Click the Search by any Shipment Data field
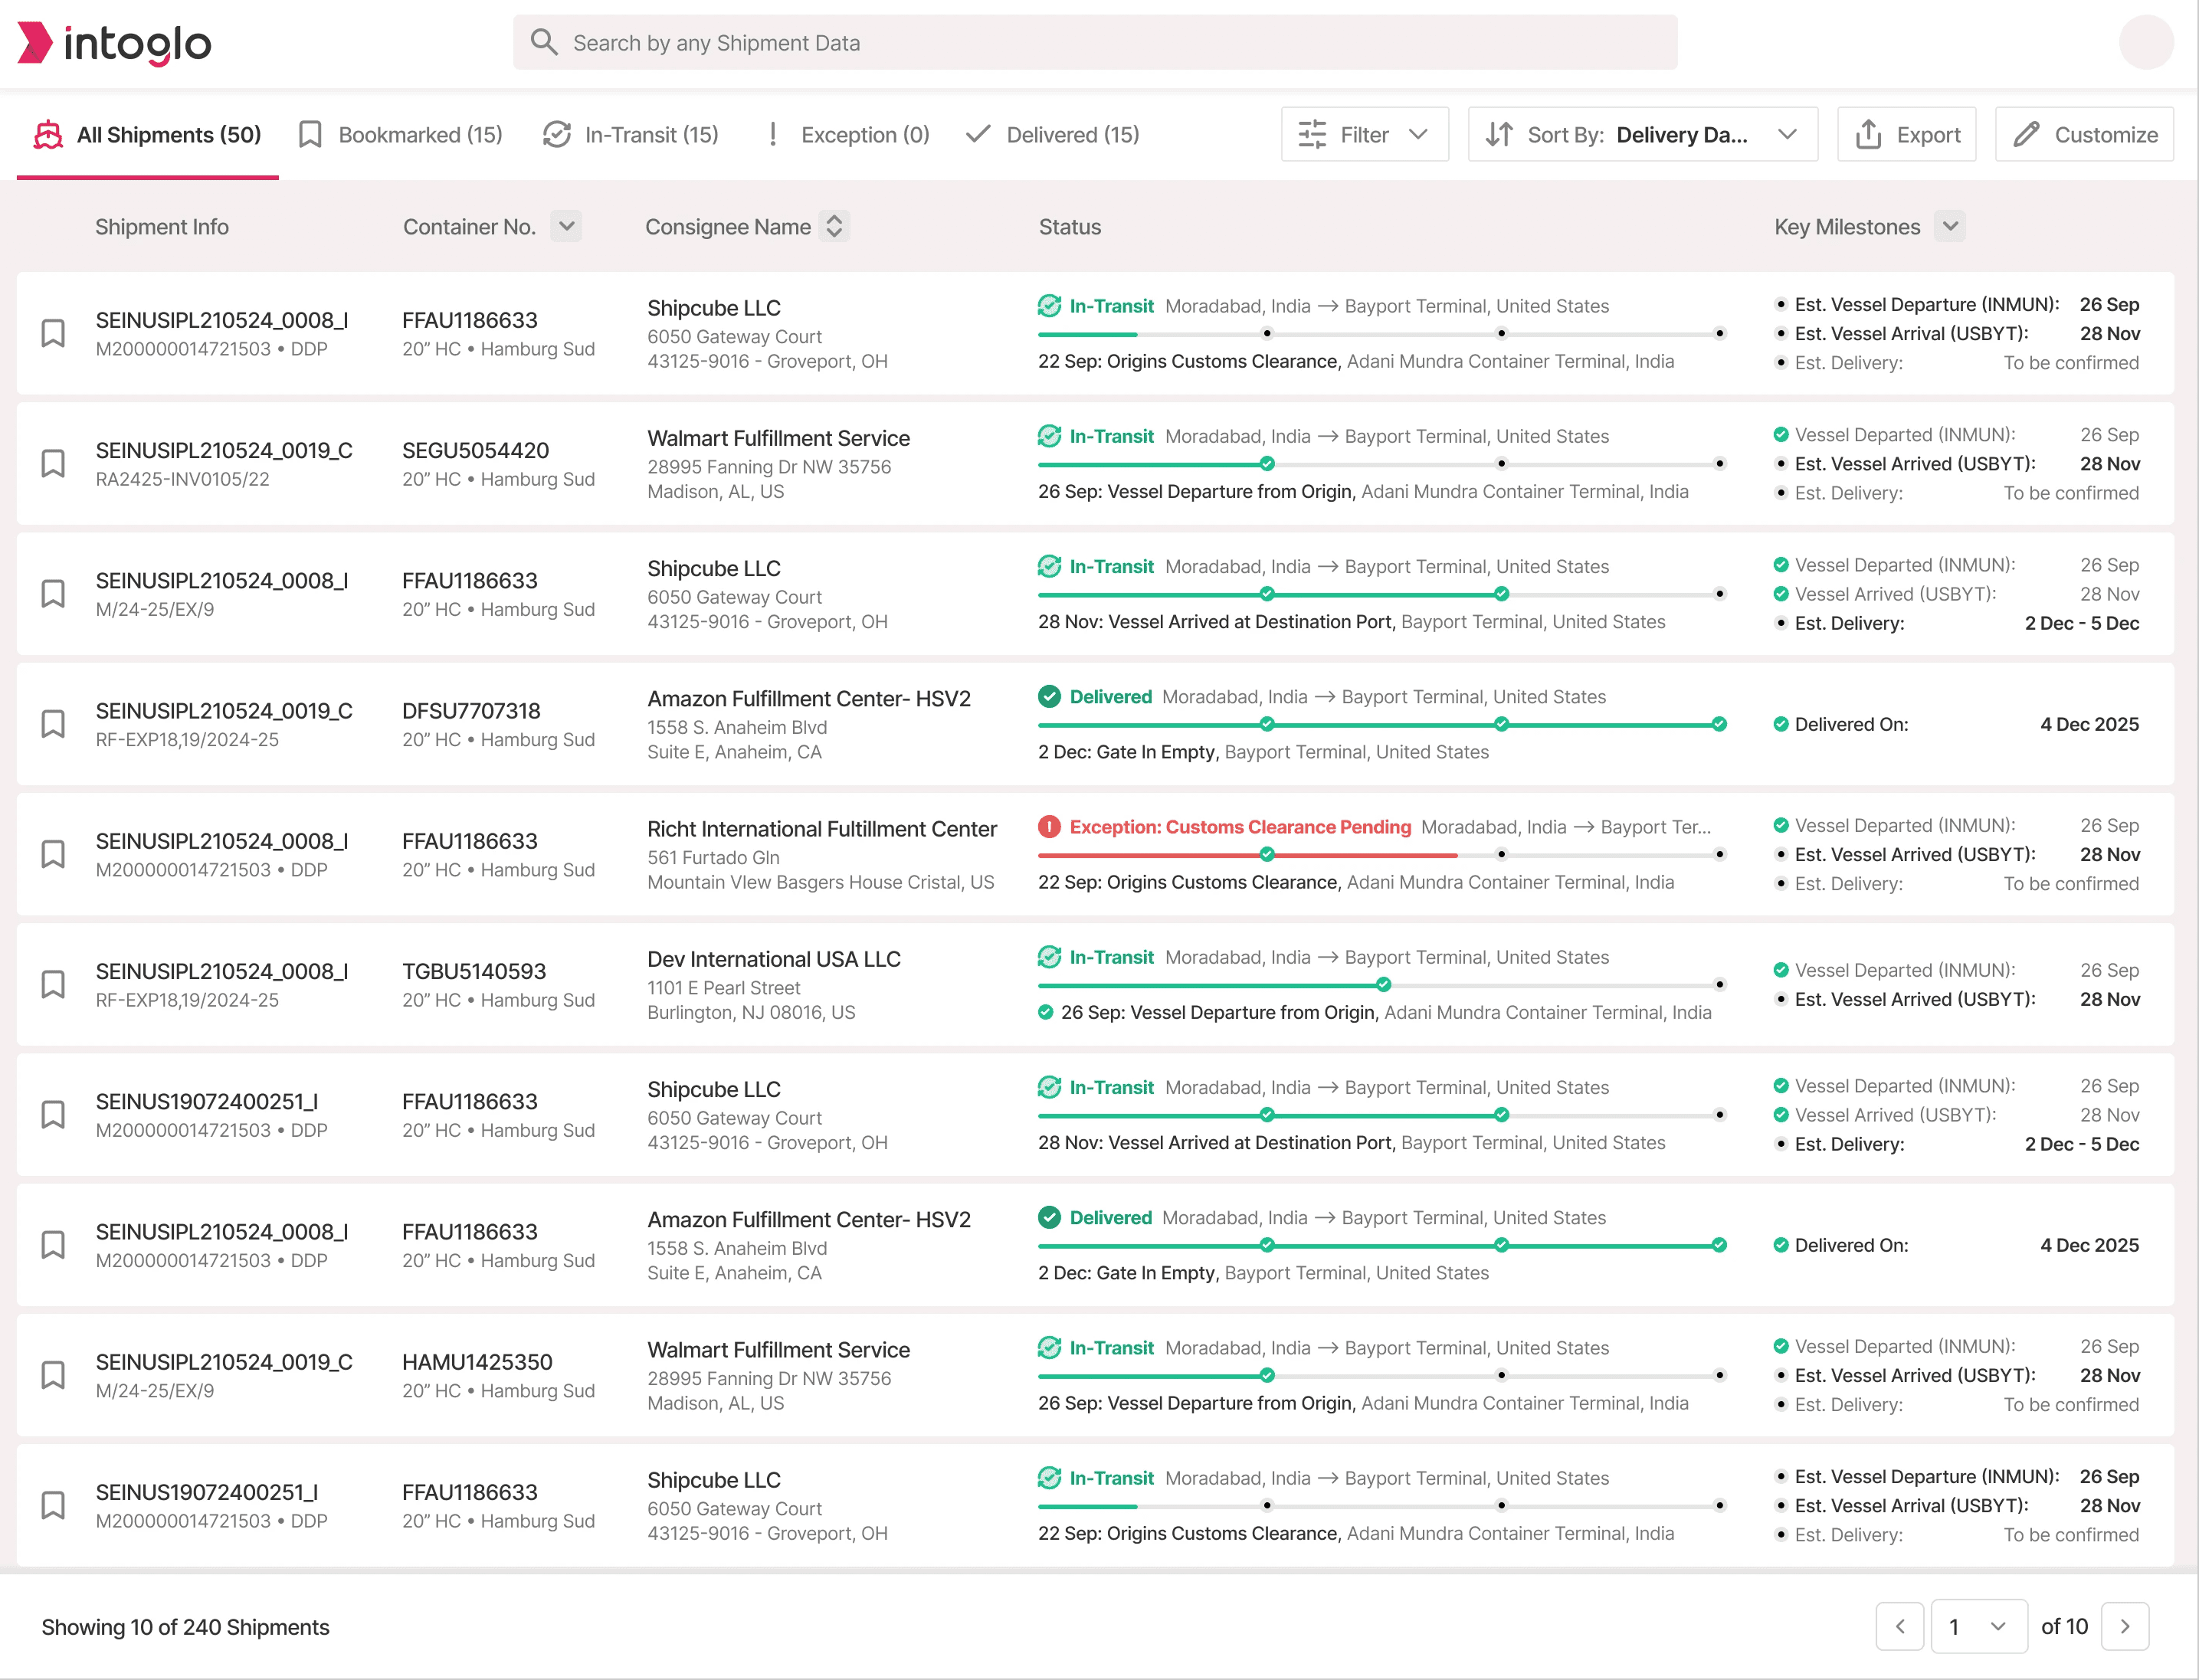This screenshot has height=1680, width=2199. pyautogui.click(x=1095, y=42)
